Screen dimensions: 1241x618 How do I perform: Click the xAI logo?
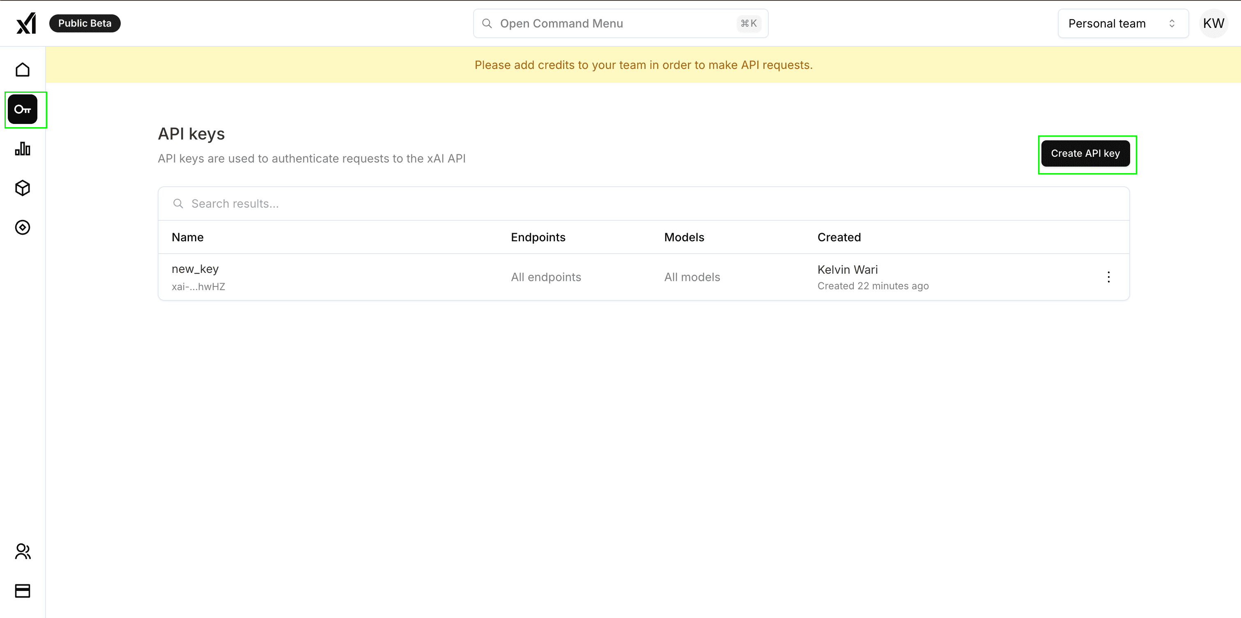[26, 23]
